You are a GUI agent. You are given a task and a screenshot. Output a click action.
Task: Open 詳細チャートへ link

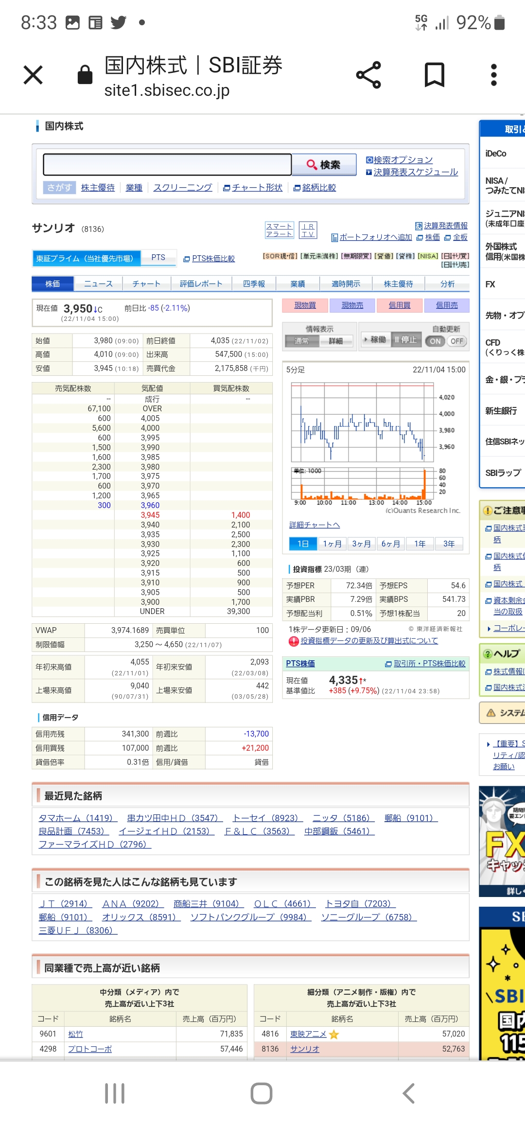315,525
